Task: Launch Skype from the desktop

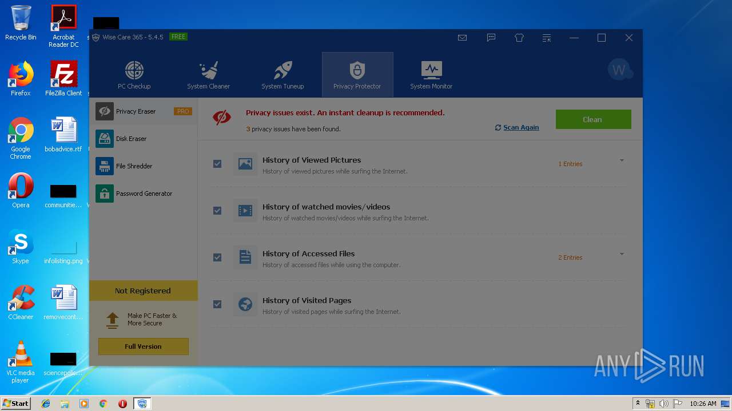Action: tap(21, 247)
